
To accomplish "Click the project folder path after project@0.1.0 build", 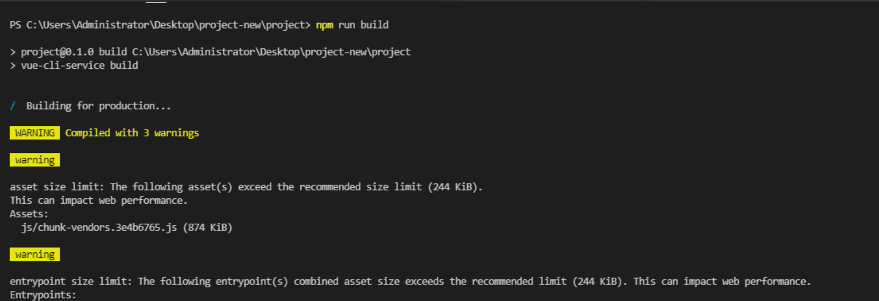I will coord(271,52).
